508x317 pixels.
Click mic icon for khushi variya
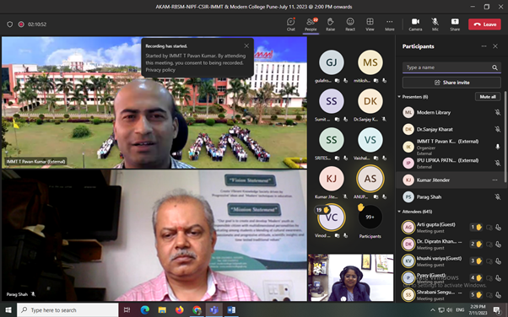pyautogui.click(x=498, y=261)
